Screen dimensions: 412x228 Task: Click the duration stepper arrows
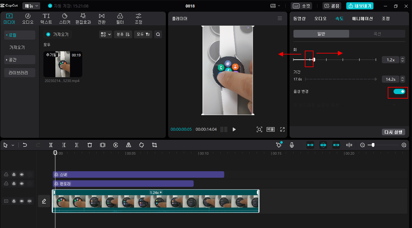coord(403,79)
